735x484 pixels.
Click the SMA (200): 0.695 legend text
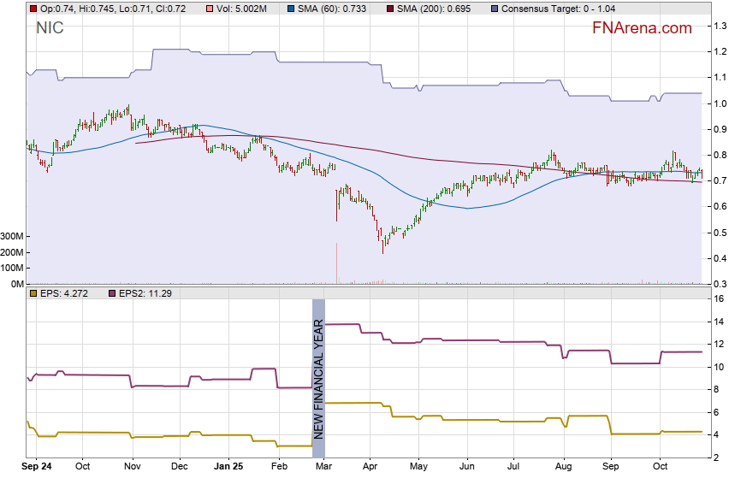point(436,8)
